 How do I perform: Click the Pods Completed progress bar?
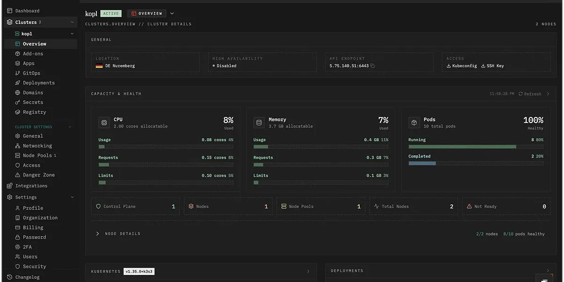click(476, 163)
